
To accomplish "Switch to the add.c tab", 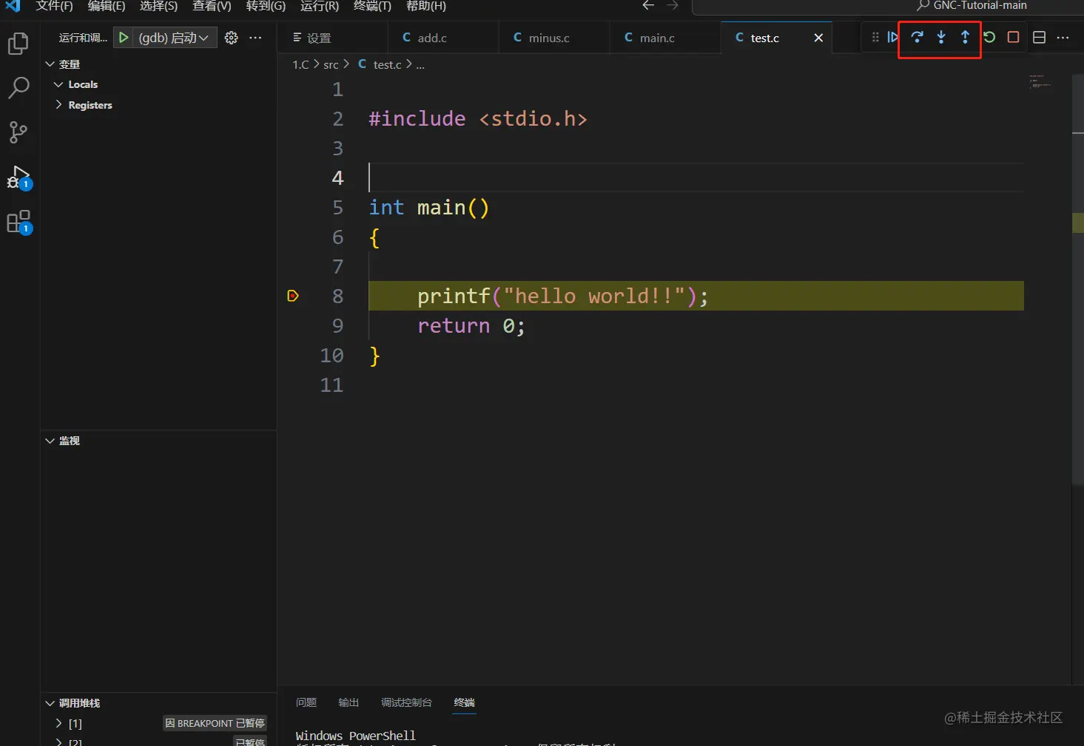I will tap(443, 38).
